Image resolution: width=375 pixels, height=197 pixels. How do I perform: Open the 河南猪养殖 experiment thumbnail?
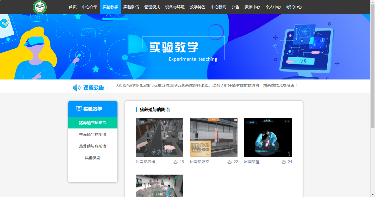click(x=159, y=138)
